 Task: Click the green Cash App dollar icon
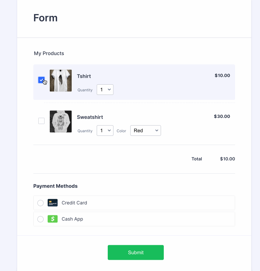click(53, 219)
